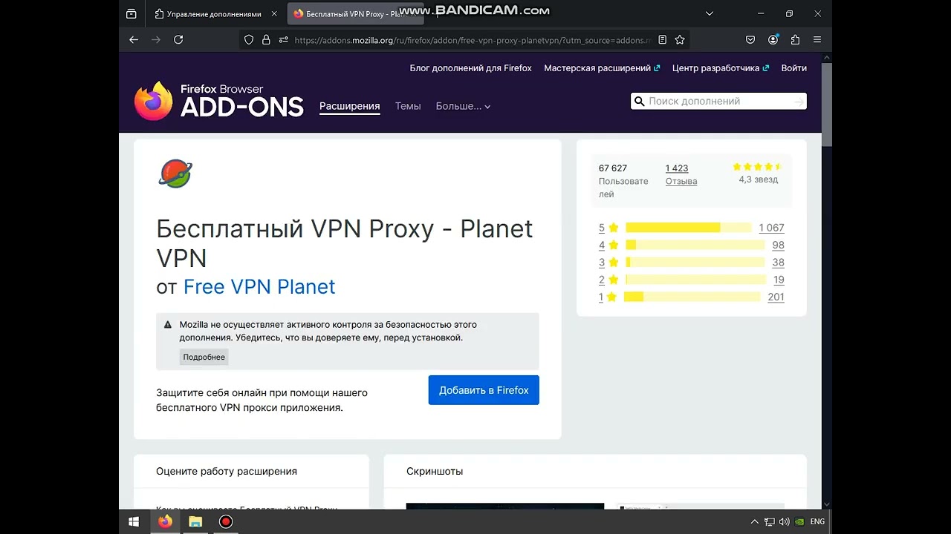The image size is (951, 534).
Task: Click ENG language indicator in taskbar
Action: 817,522
